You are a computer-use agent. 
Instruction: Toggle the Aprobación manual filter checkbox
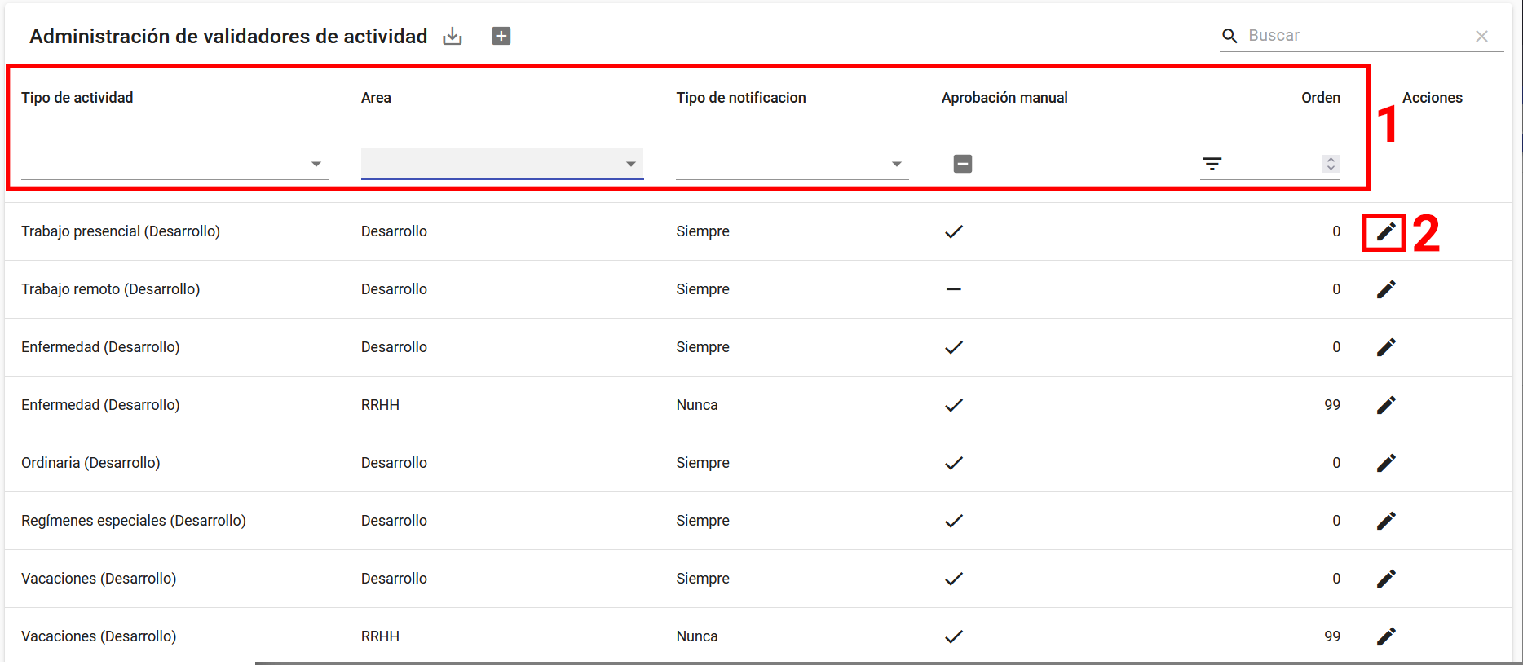962,164
